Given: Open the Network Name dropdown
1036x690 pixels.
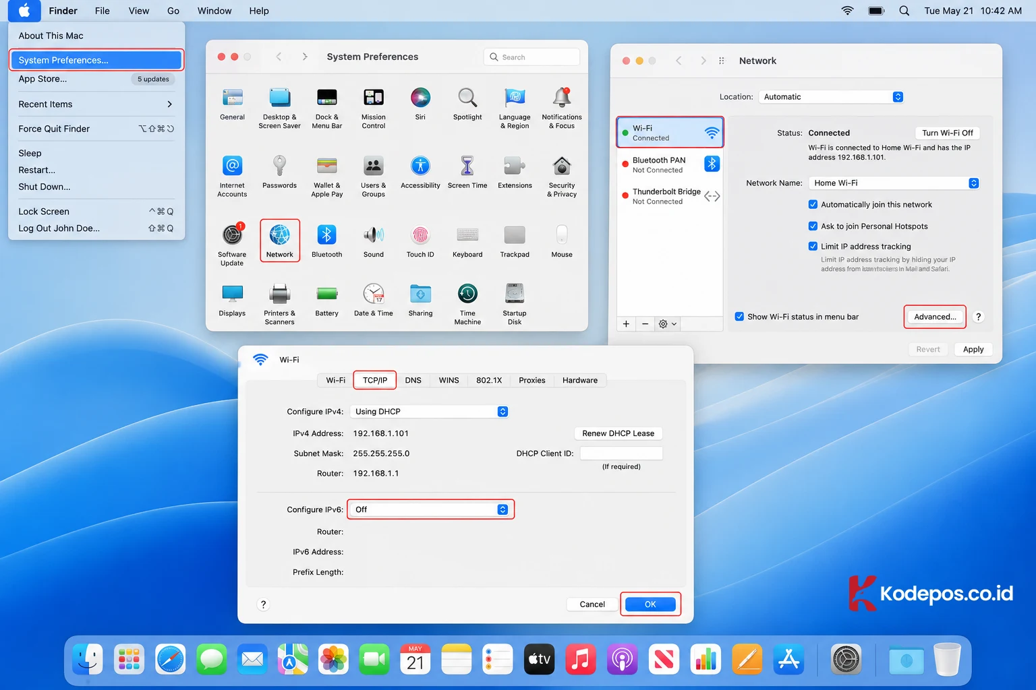Looking at the screenshot, I should (894, 183).
